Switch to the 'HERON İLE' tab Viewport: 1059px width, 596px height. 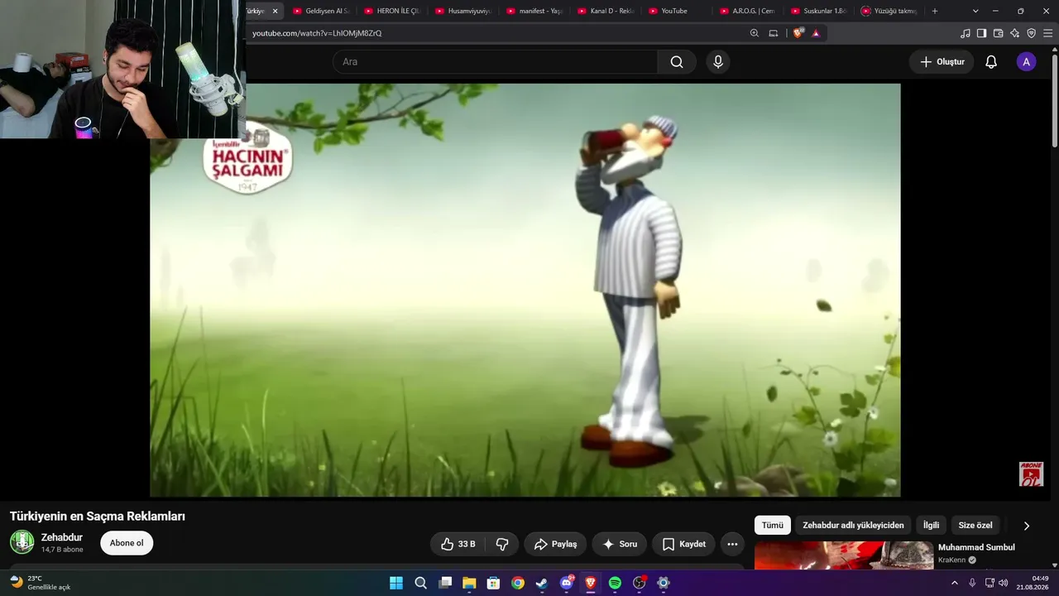pyautogui.click(x=391, y=11)
